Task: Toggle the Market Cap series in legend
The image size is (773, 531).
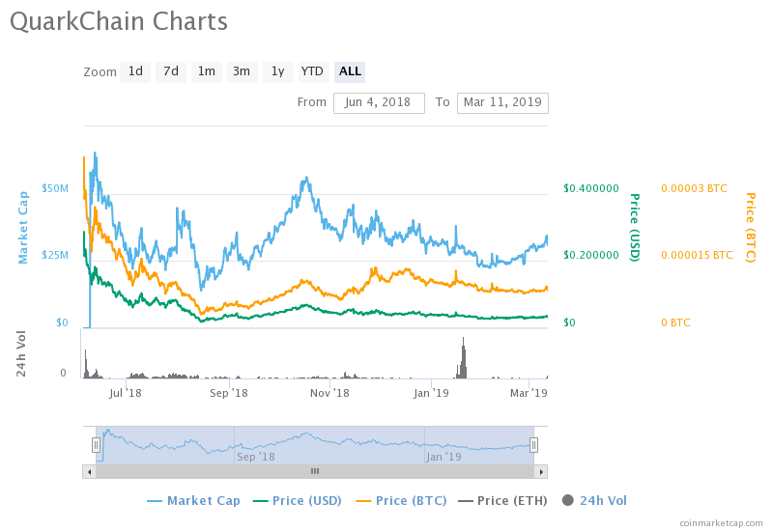Action: 193,501
